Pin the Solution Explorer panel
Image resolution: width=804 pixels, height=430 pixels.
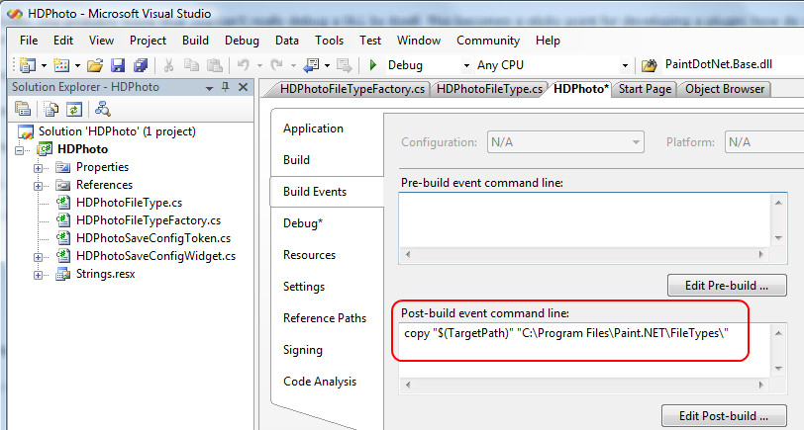tap(225, 87)
